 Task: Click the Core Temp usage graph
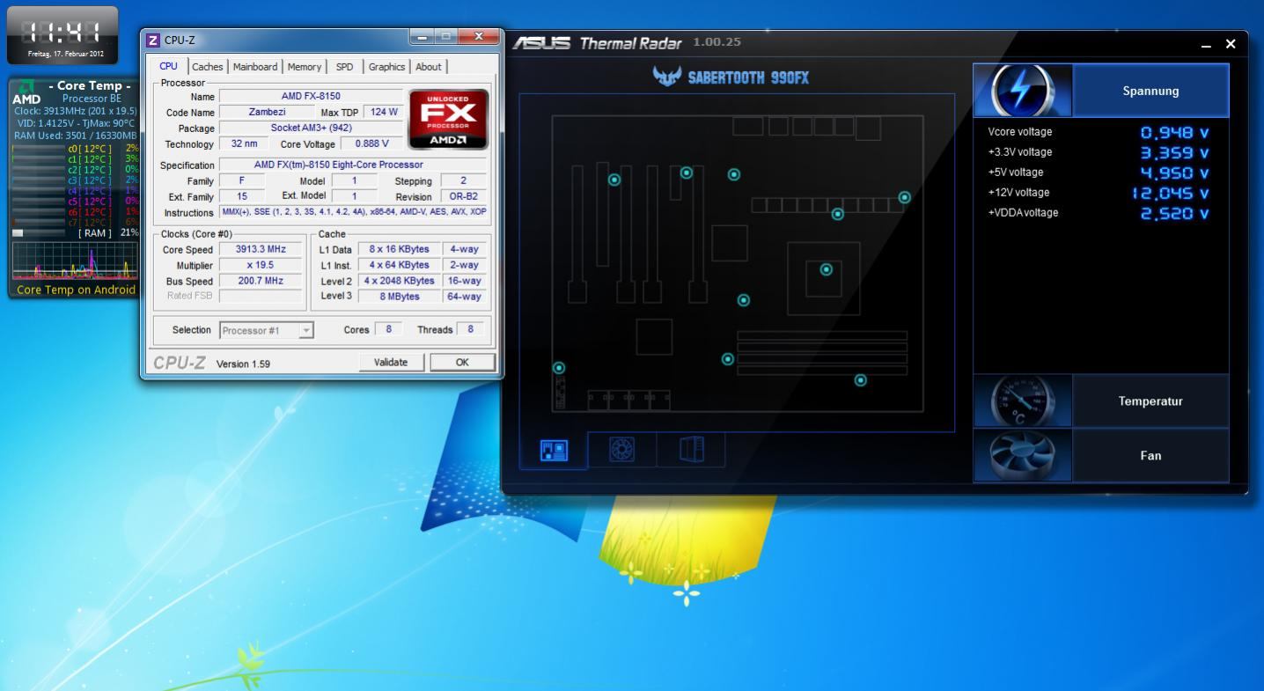point(75,261)
